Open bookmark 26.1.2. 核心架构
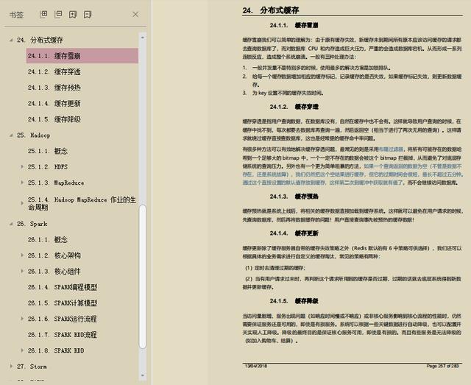This screenshot has width=471, height=385. (54, 255)
